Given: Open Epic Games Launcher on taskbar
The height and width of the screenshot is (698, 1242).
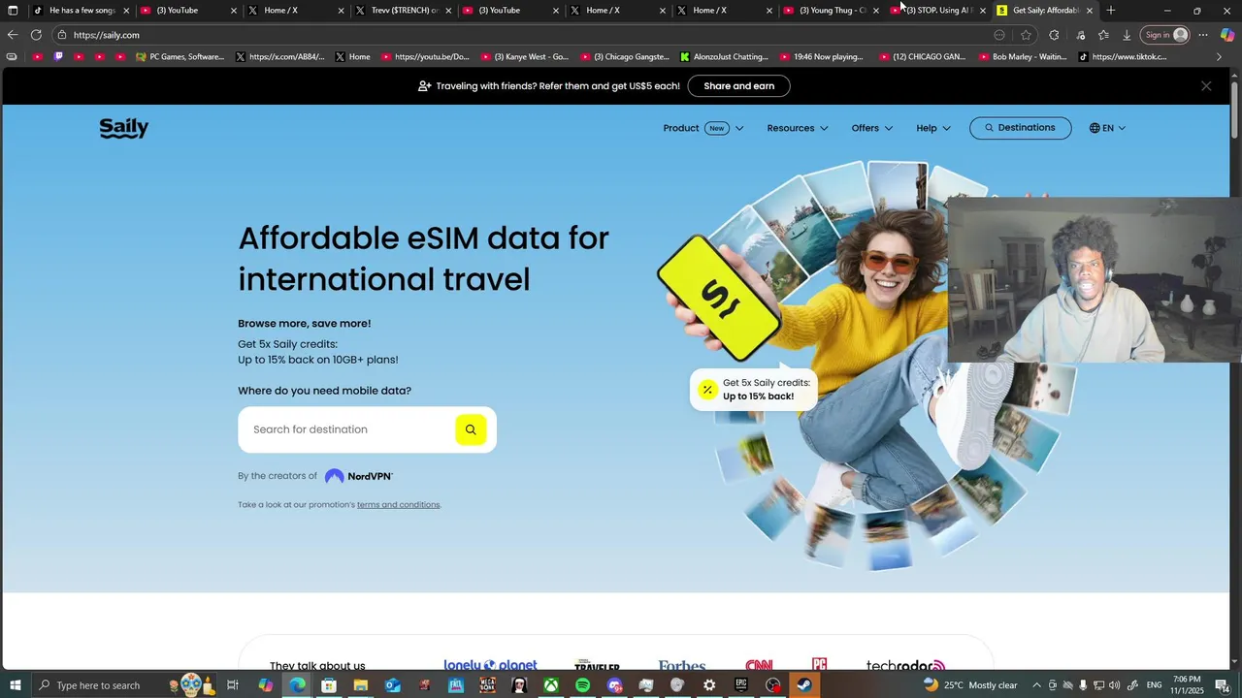Looking at the screenshot, I should coord(741,685).
